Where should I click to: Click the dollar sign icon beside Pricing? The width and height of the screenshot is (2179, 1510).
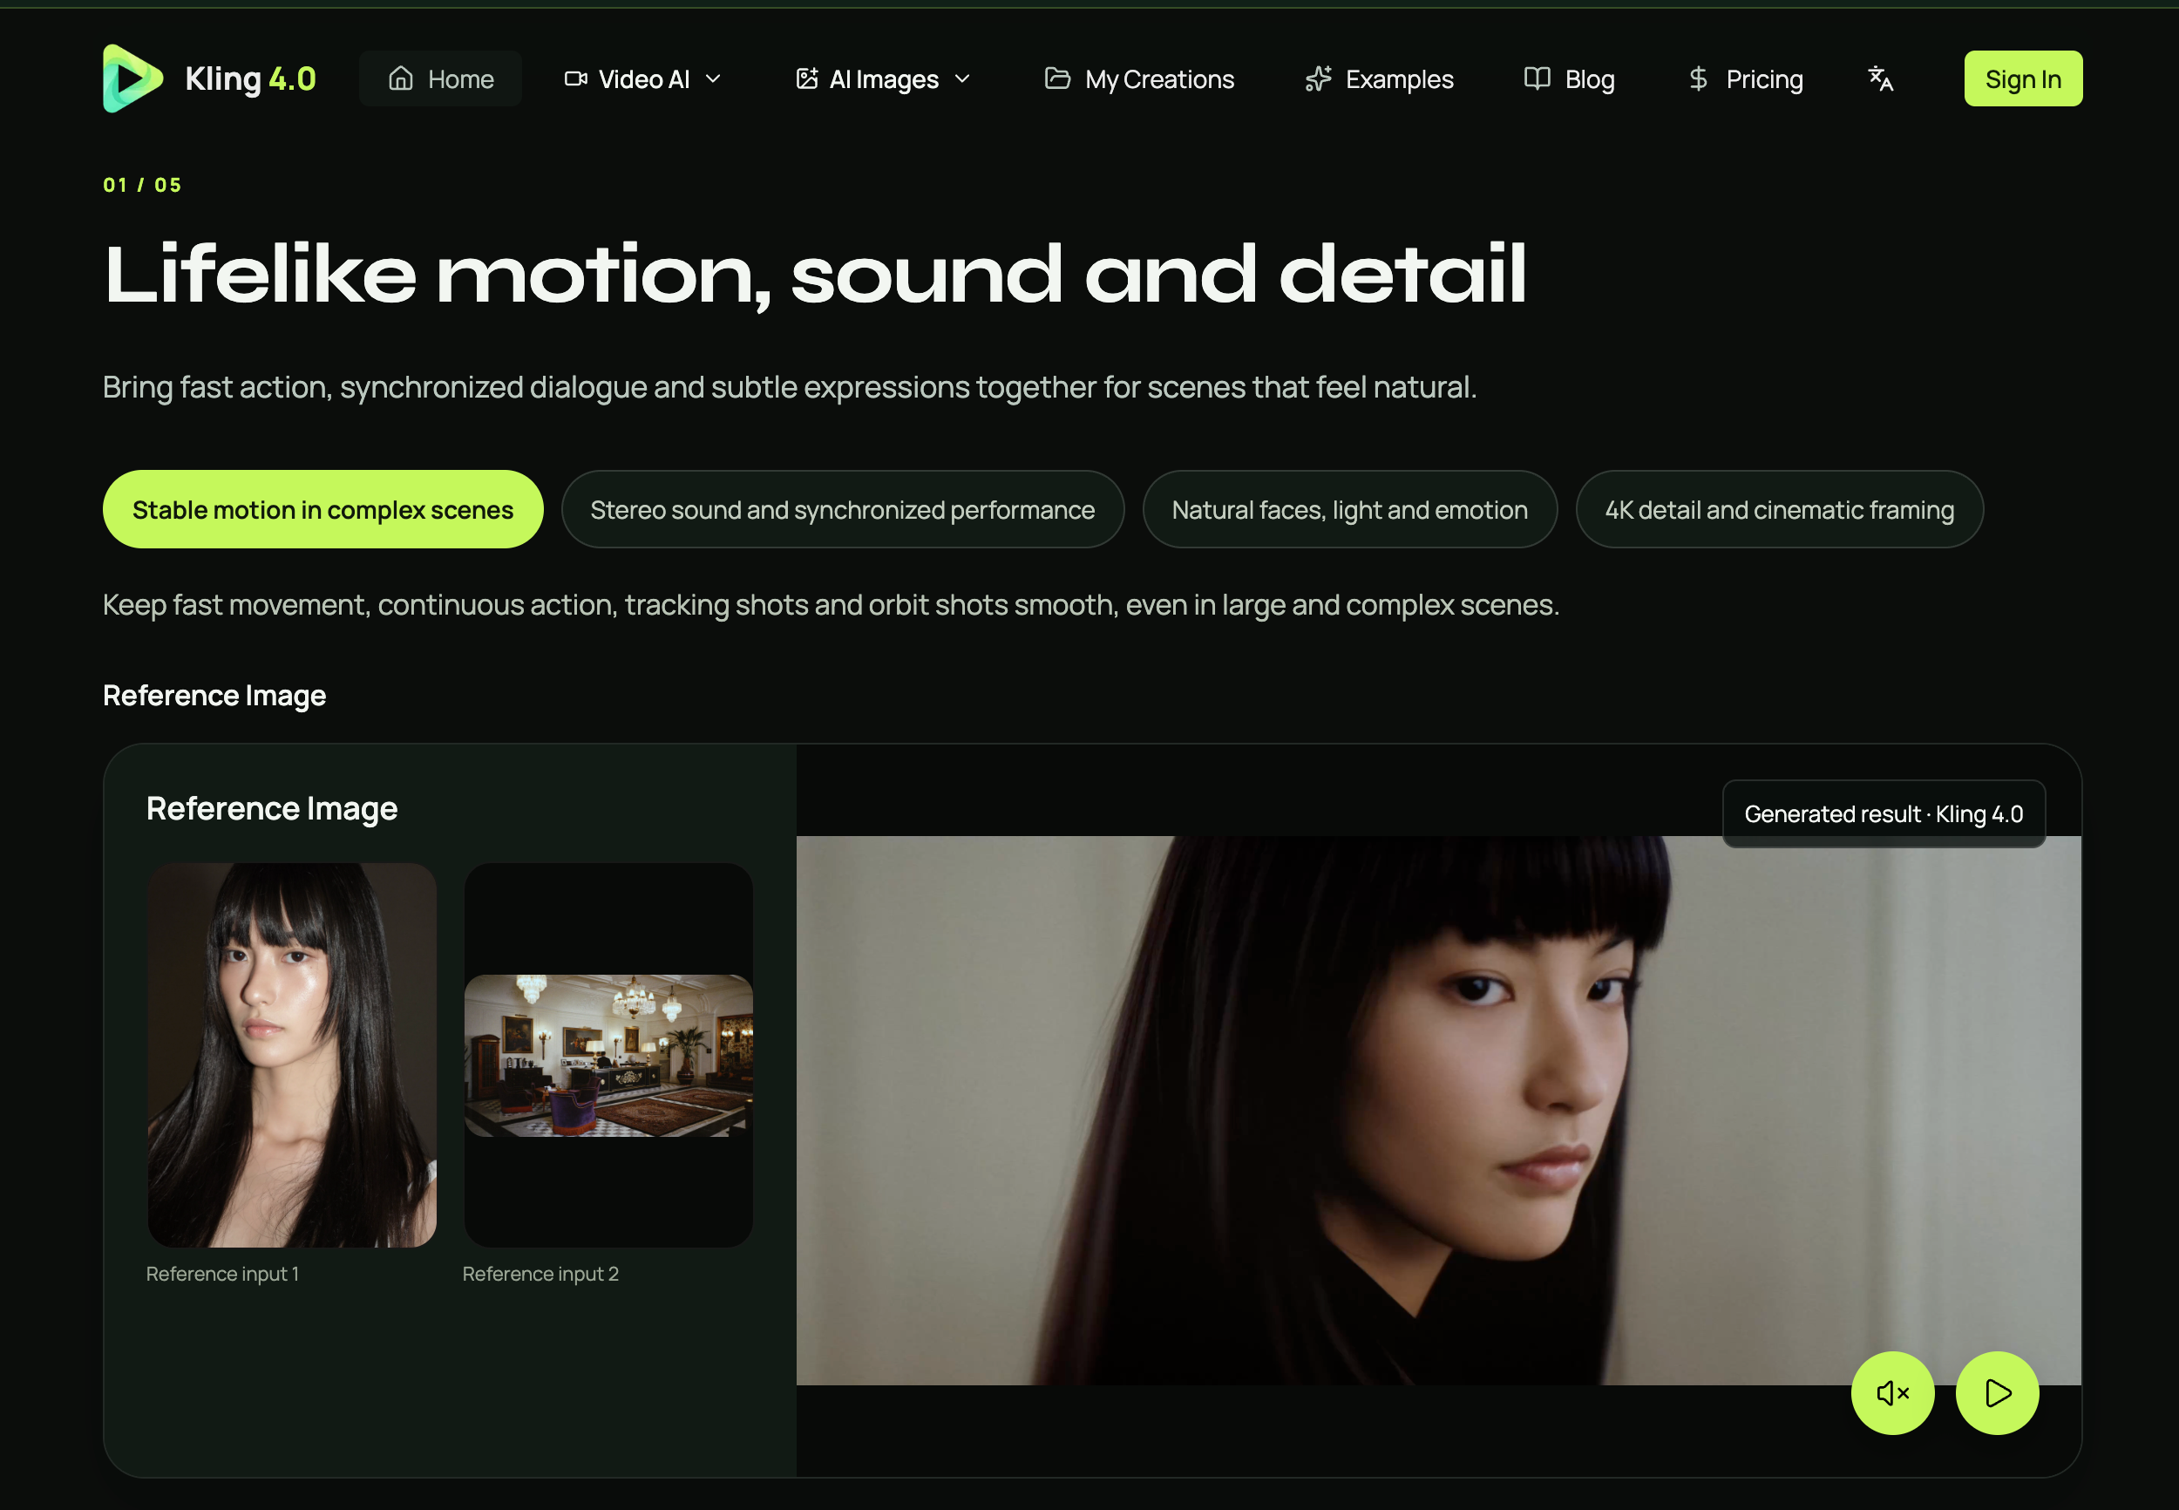click(x=1699, y=78)
